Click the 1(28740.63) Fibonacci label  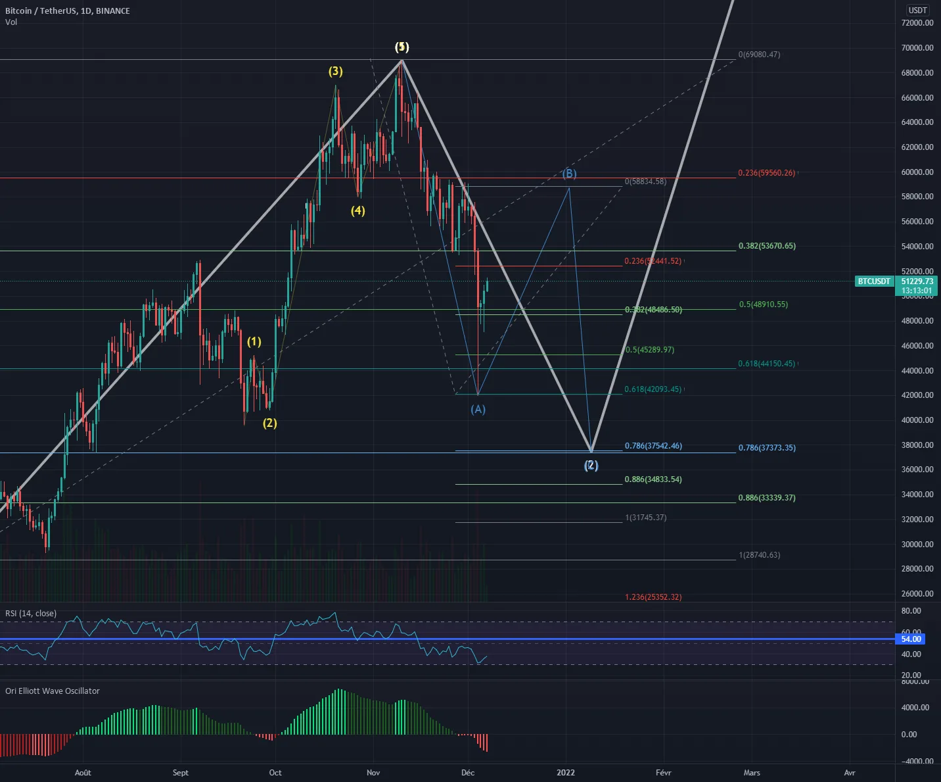[x=760, y=555]
